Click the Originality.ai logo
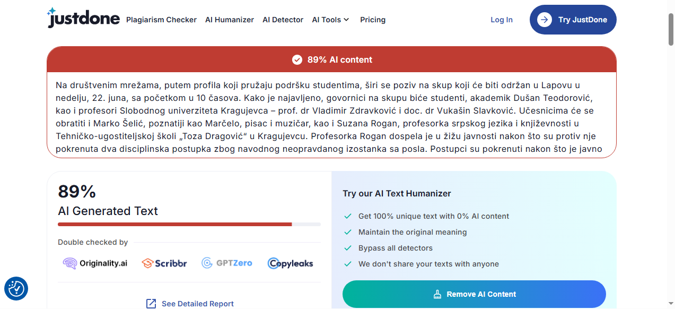The image size is (675, 309). click(95, 263)
